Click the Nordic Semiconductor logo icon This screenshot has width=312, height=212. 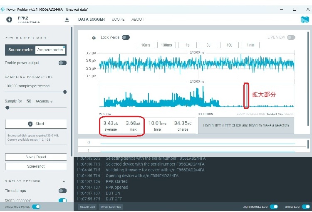304,19
